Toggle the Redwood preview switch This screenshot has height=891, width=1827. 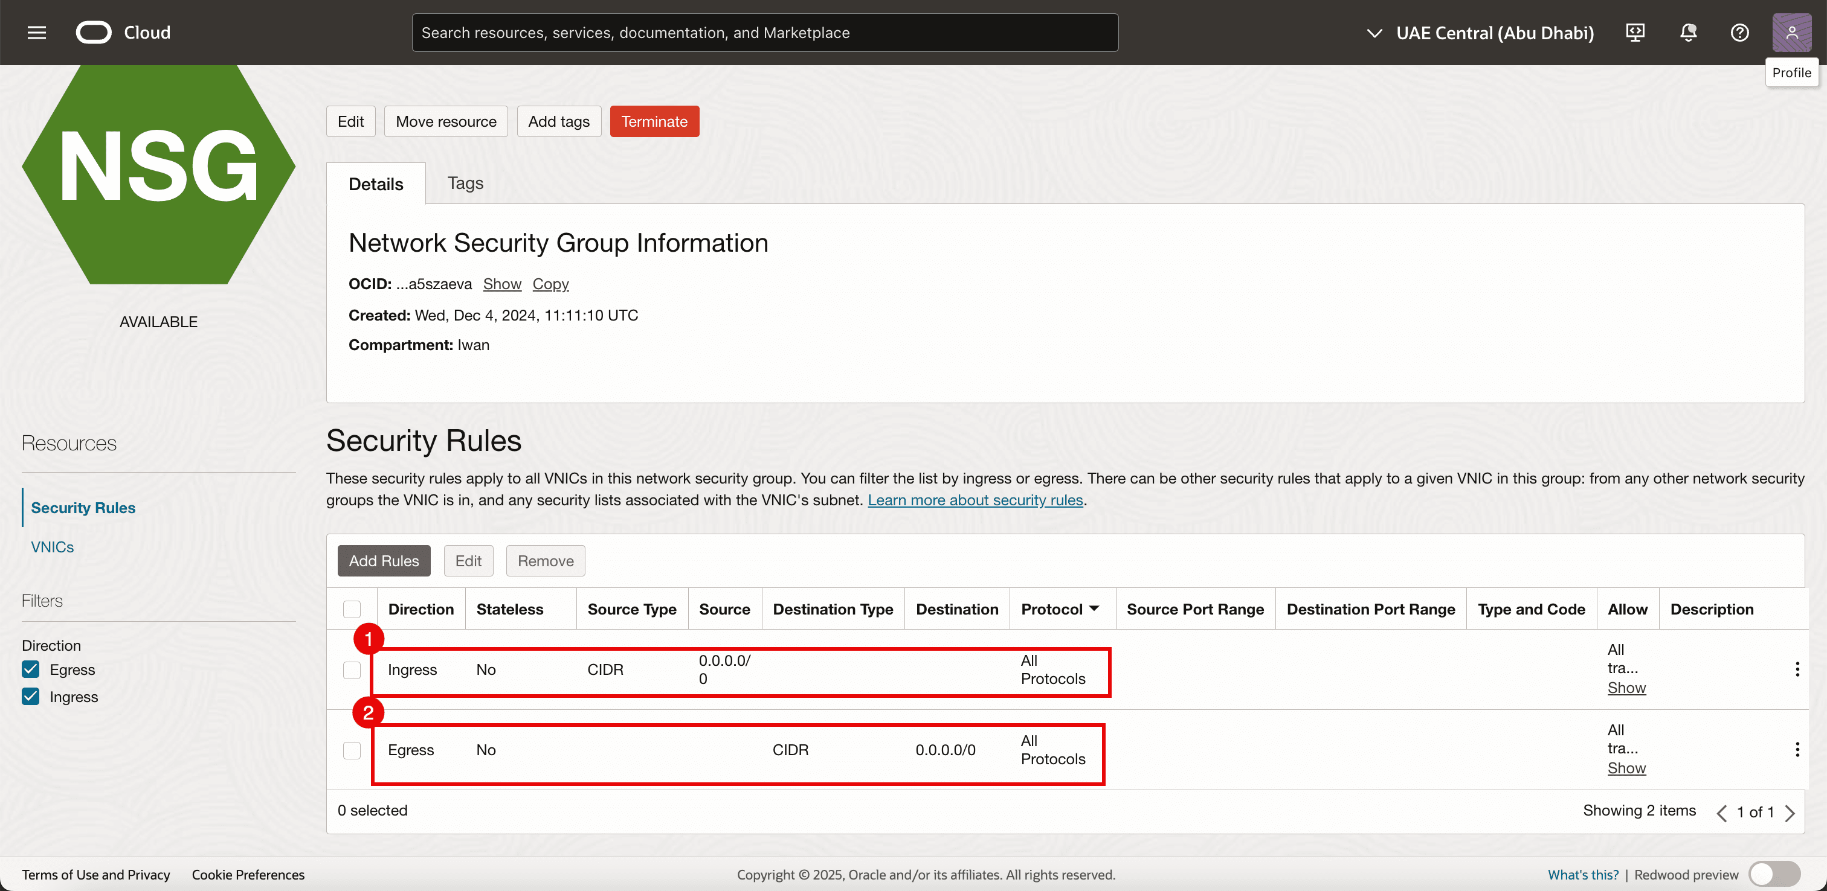[1773, 874]
